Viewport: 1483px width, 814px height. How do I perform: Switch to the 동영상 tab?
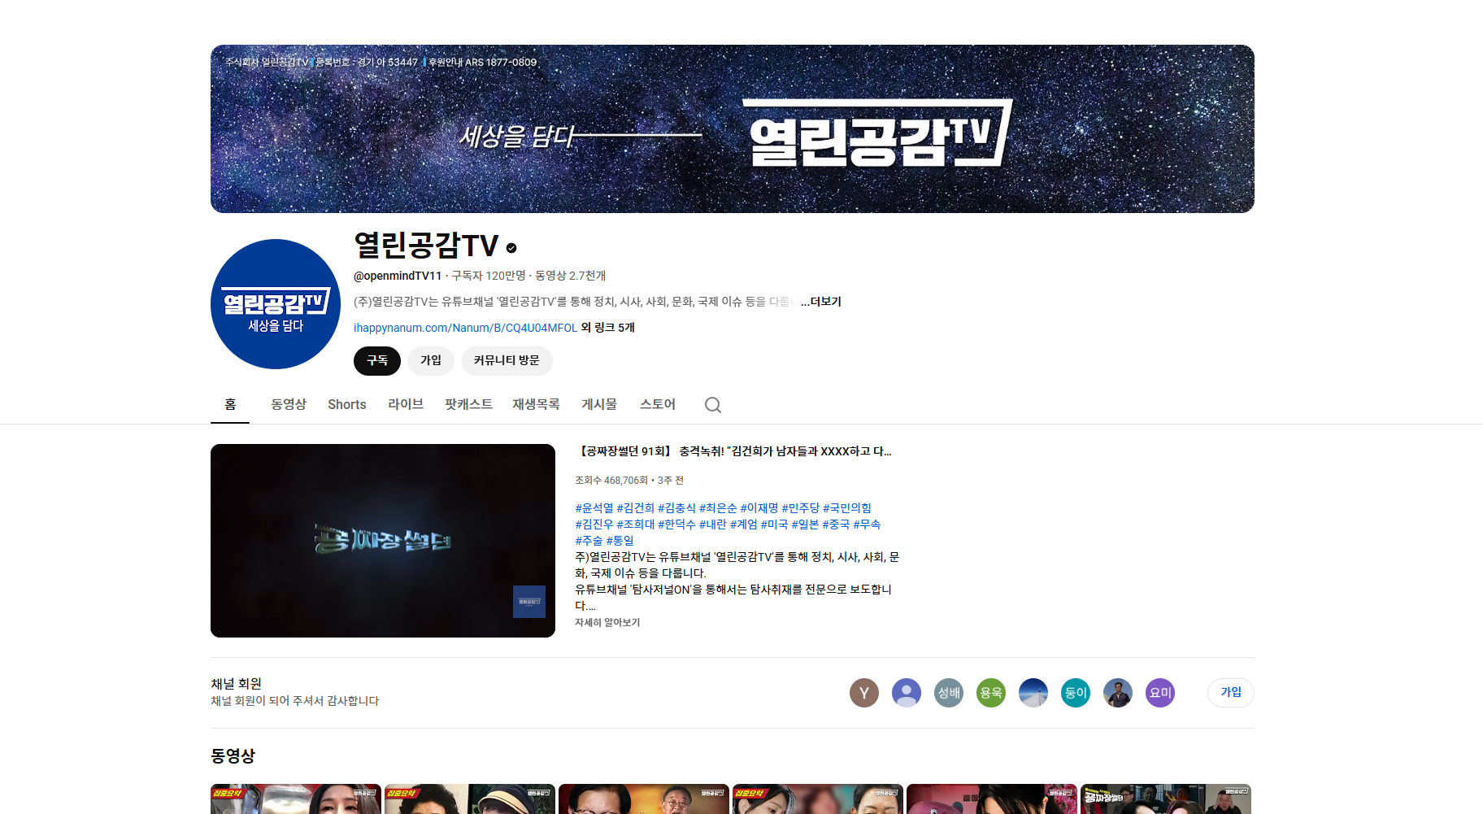coord(289,404)
